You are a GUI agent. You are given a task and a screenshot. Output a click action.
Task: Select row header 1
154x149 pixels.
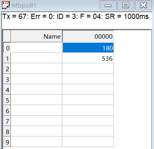[7, 58]
